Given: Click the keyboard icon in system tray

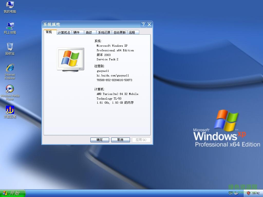Looking at the screenshot, I should coord(236,193).
